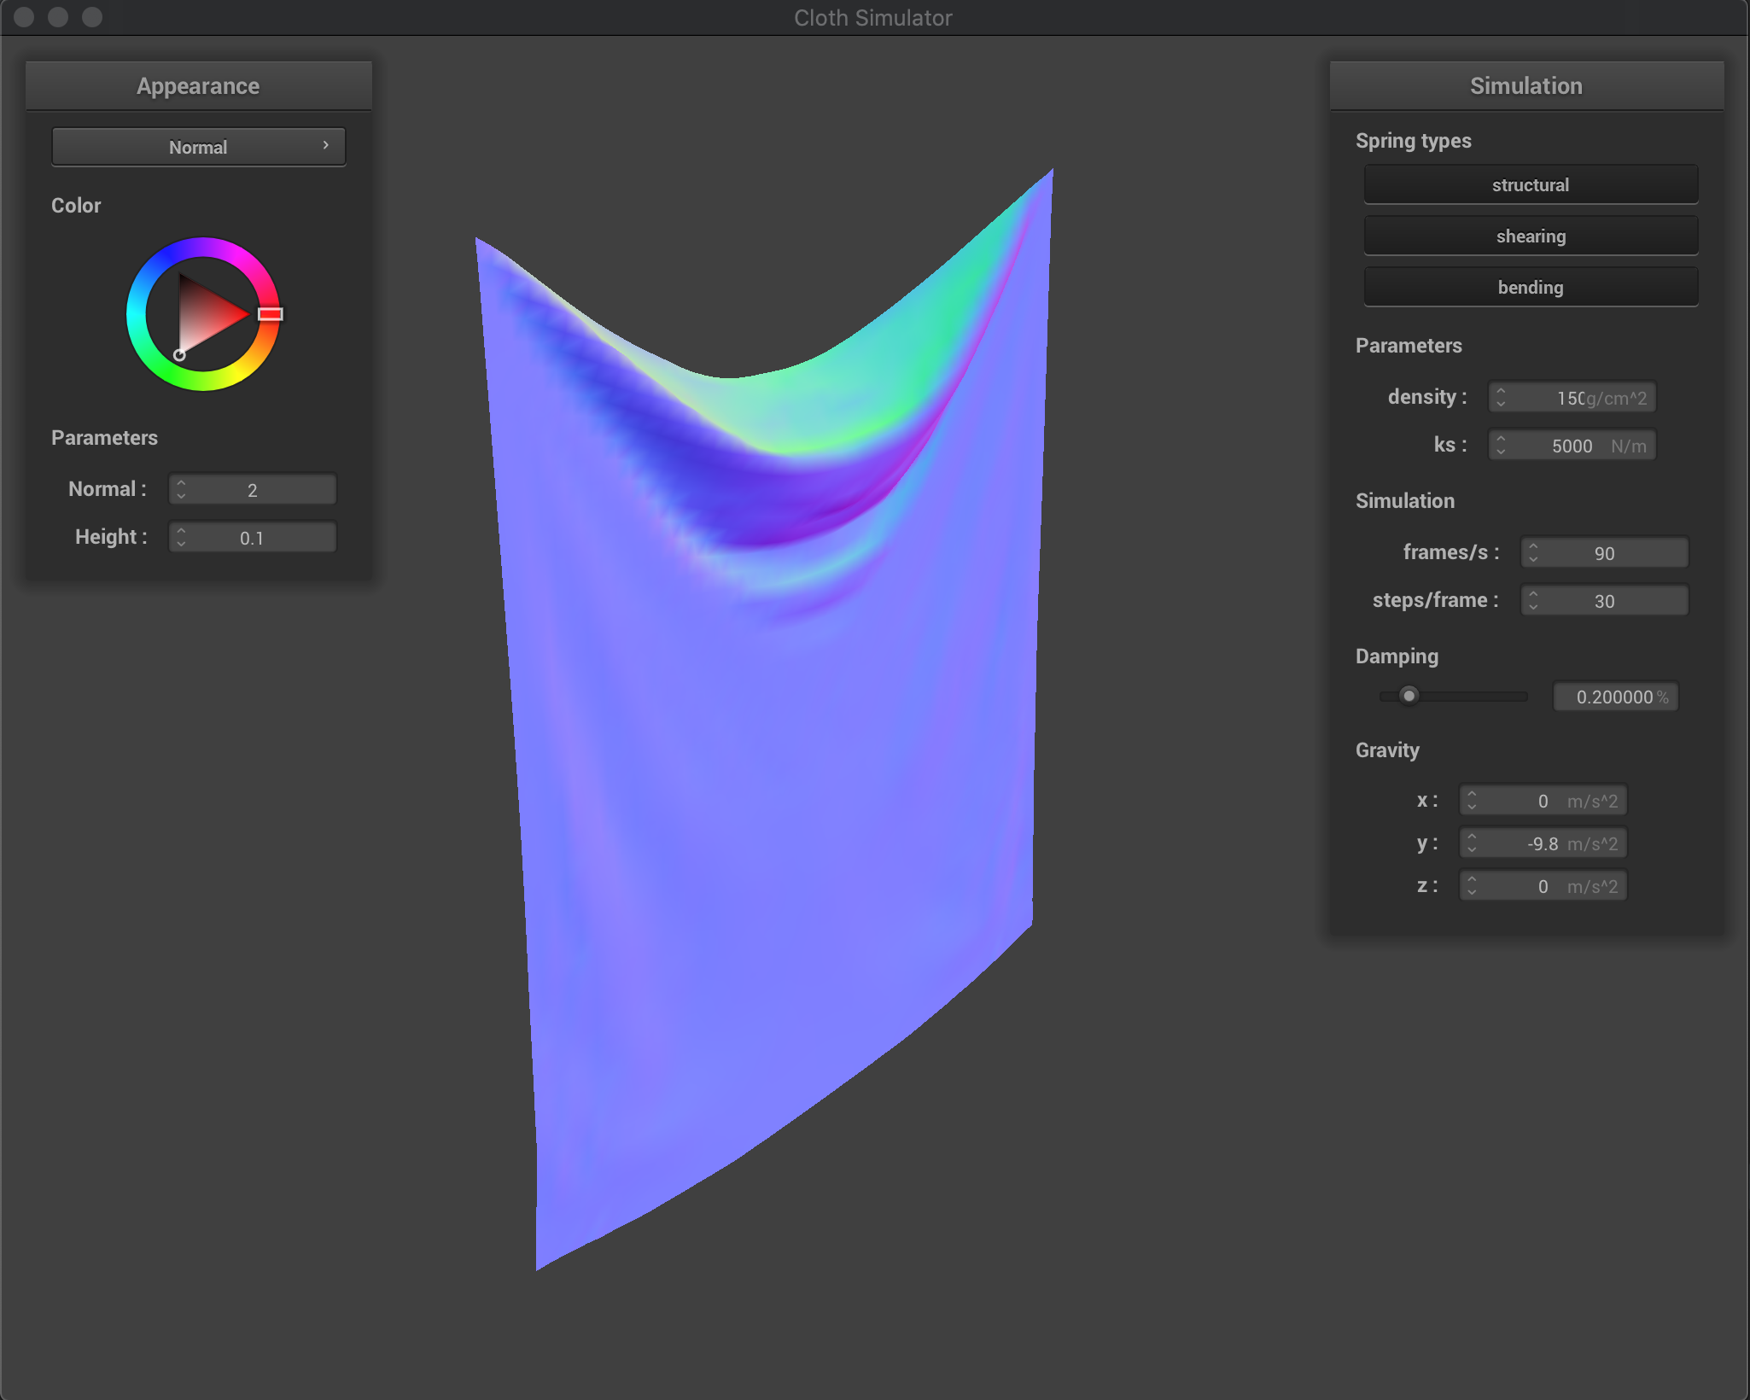The width and height of the screenshot is (1750, 1400).
Task: Click the gravity x stepper arrows
Action: 1472,801
